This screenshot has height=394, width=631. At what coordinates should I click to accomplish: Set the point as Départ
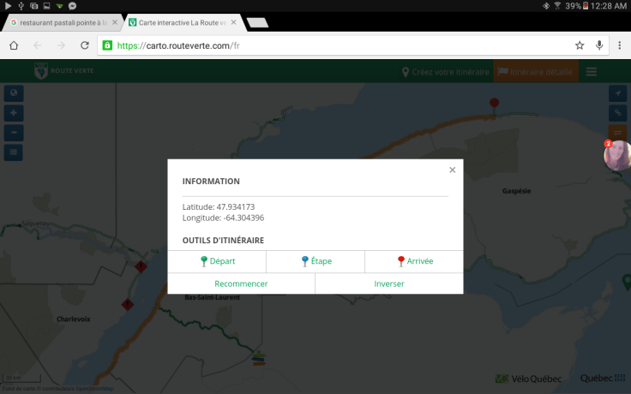tap(217, 261)
